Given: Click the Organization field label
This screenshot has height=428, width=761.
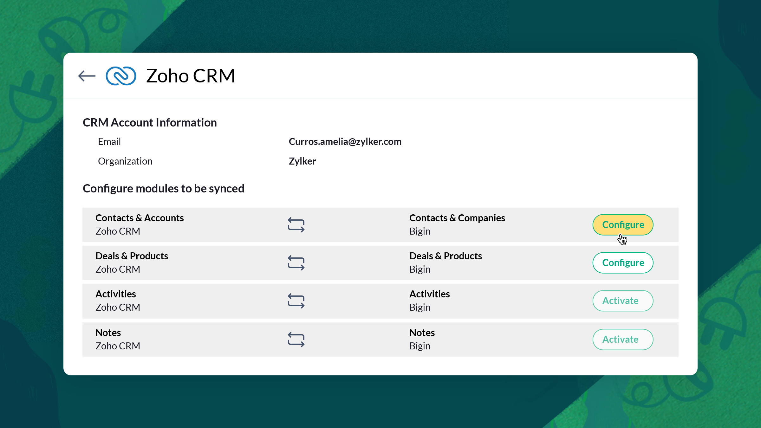Looking at the screenshot, I should click(125, 161).
